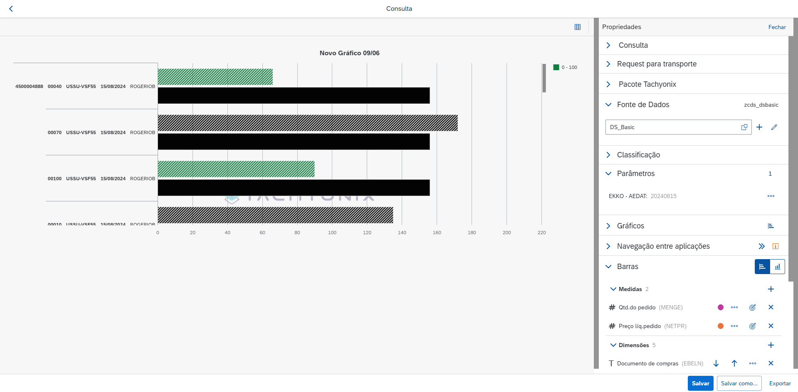
Task: Add a new data source with plus icon
Action: coord(759,127)
